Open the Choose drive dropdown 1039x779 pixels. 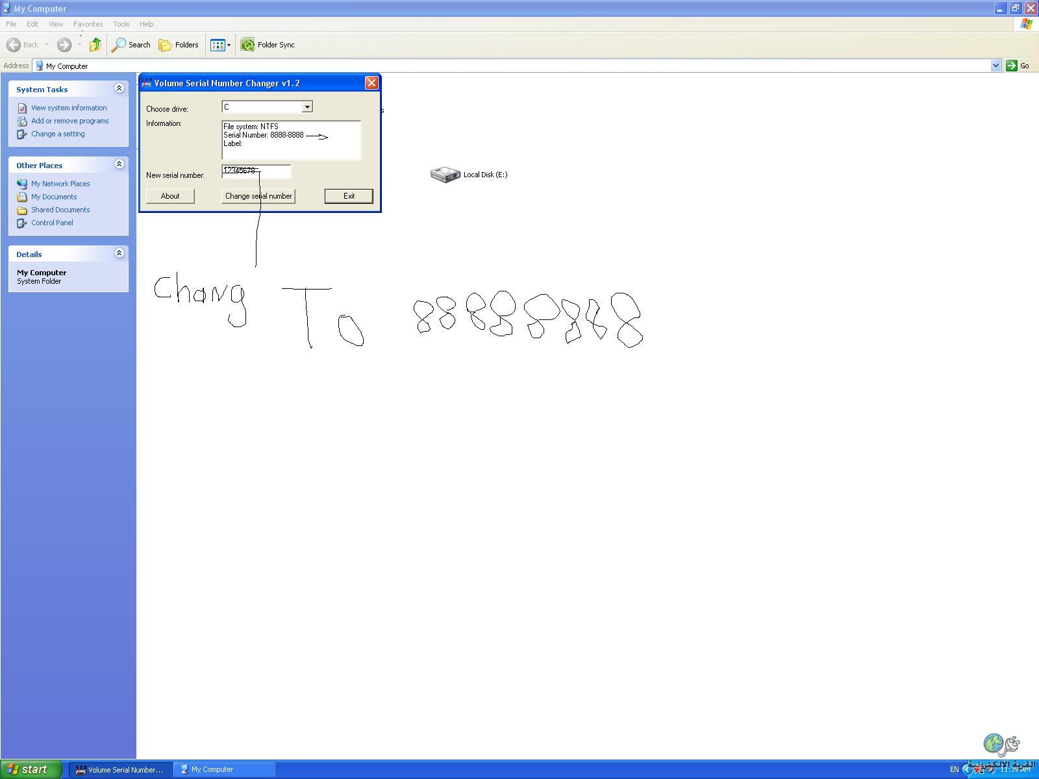(x=307, y=107)
